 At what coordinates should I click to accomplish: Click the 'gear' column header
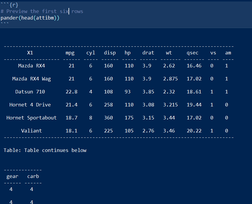coord(12,176)
